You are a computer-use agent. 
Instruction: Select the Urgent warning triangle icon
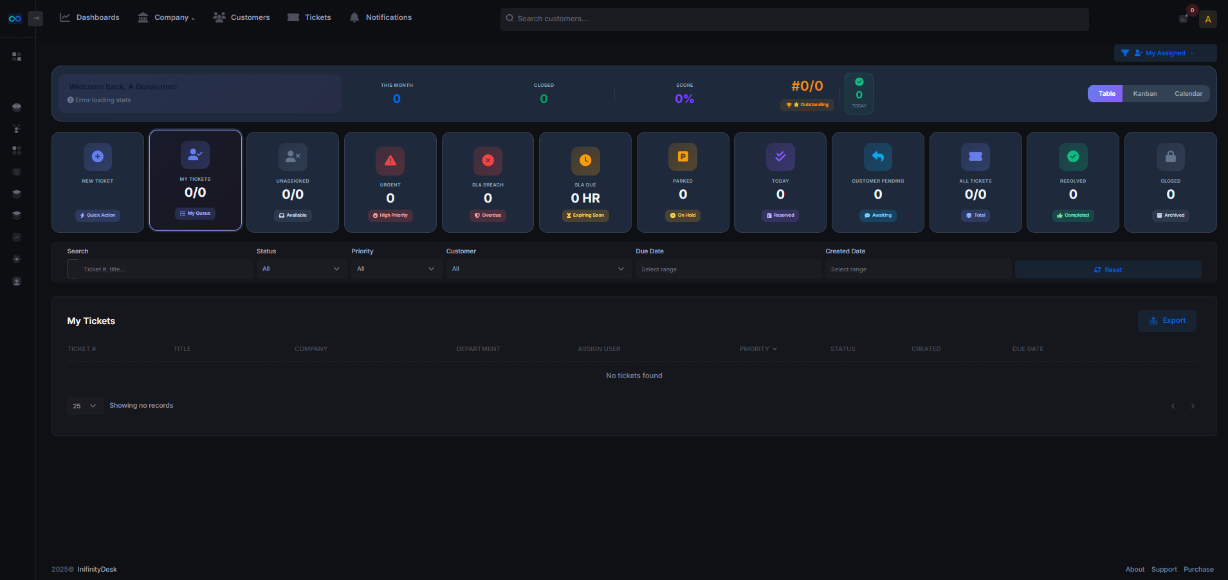click(x=390, y=161)
